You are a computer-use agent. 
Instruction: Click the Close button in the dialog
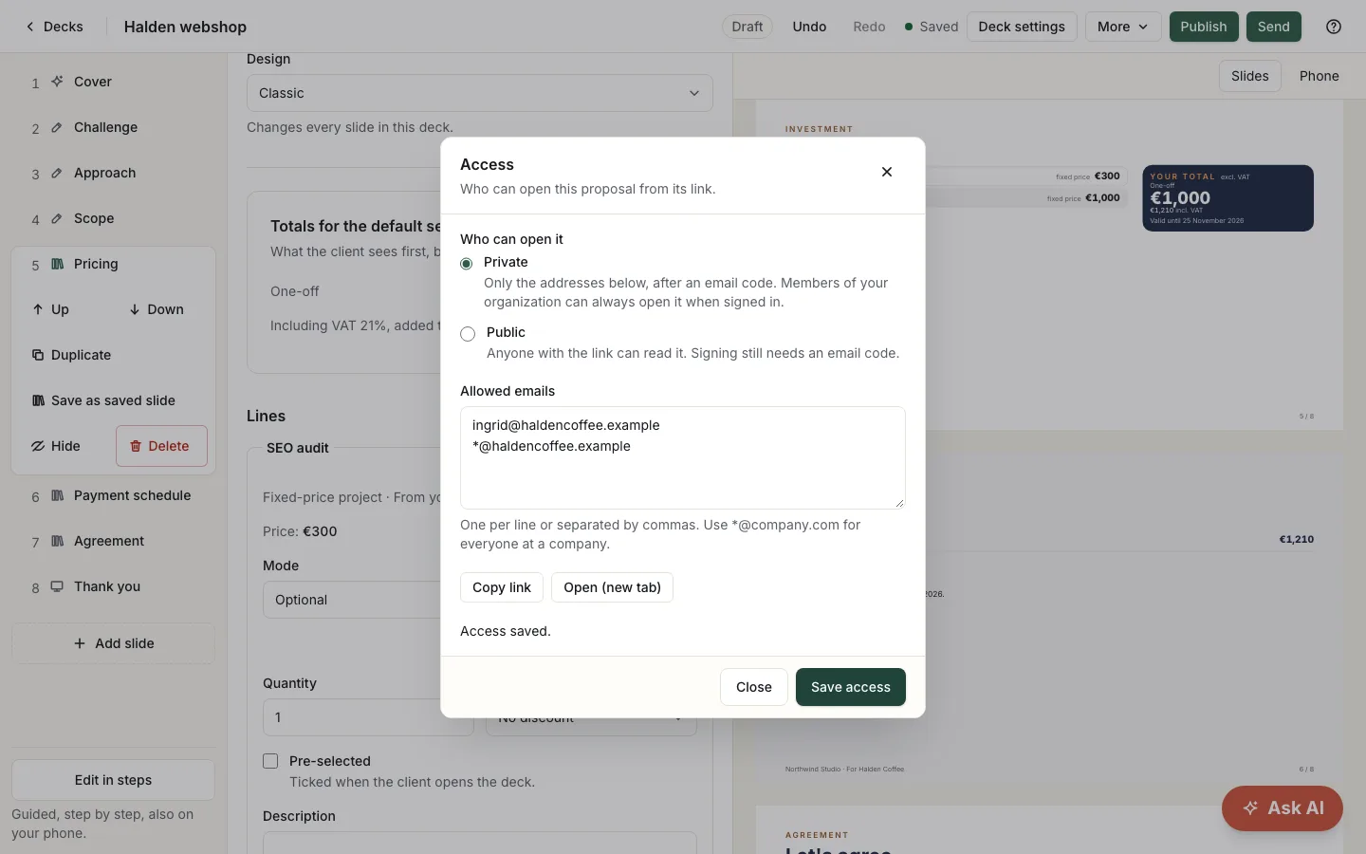754,687
